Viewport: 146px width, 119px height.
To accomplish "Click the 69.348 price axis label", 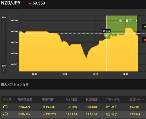I will click(14, 53).
